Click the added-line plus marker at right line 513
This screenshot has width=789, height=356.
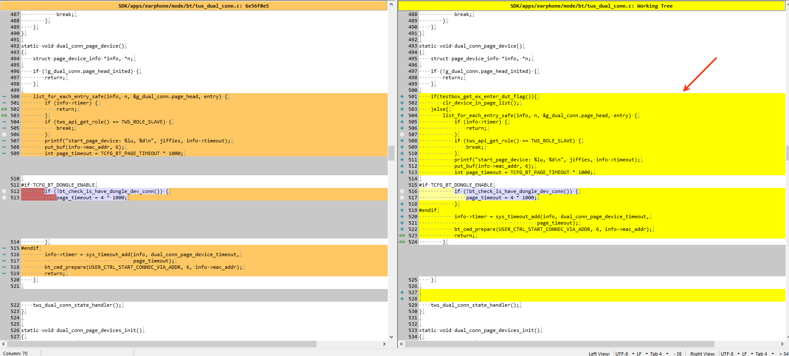coord(402,172)
